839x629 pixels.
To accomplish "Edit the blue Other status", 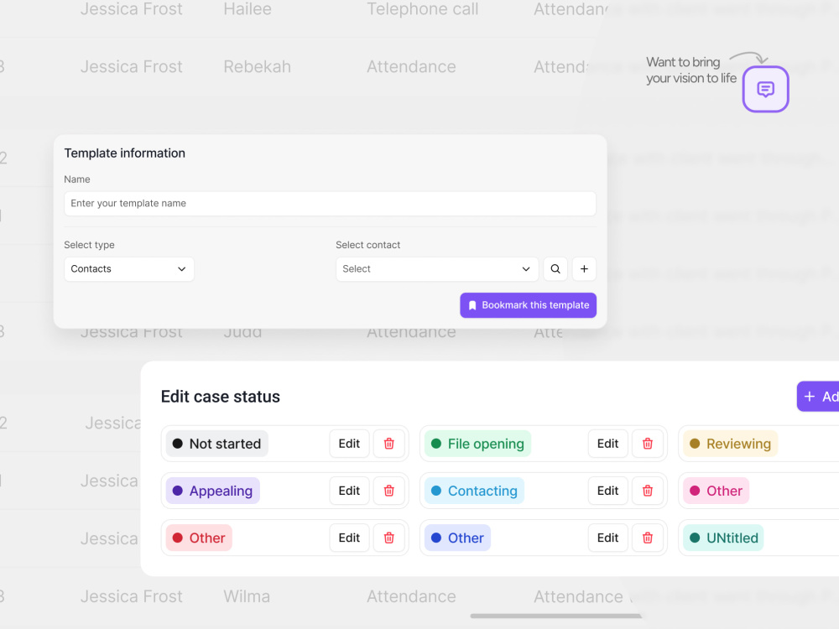I will pos(607,538).
